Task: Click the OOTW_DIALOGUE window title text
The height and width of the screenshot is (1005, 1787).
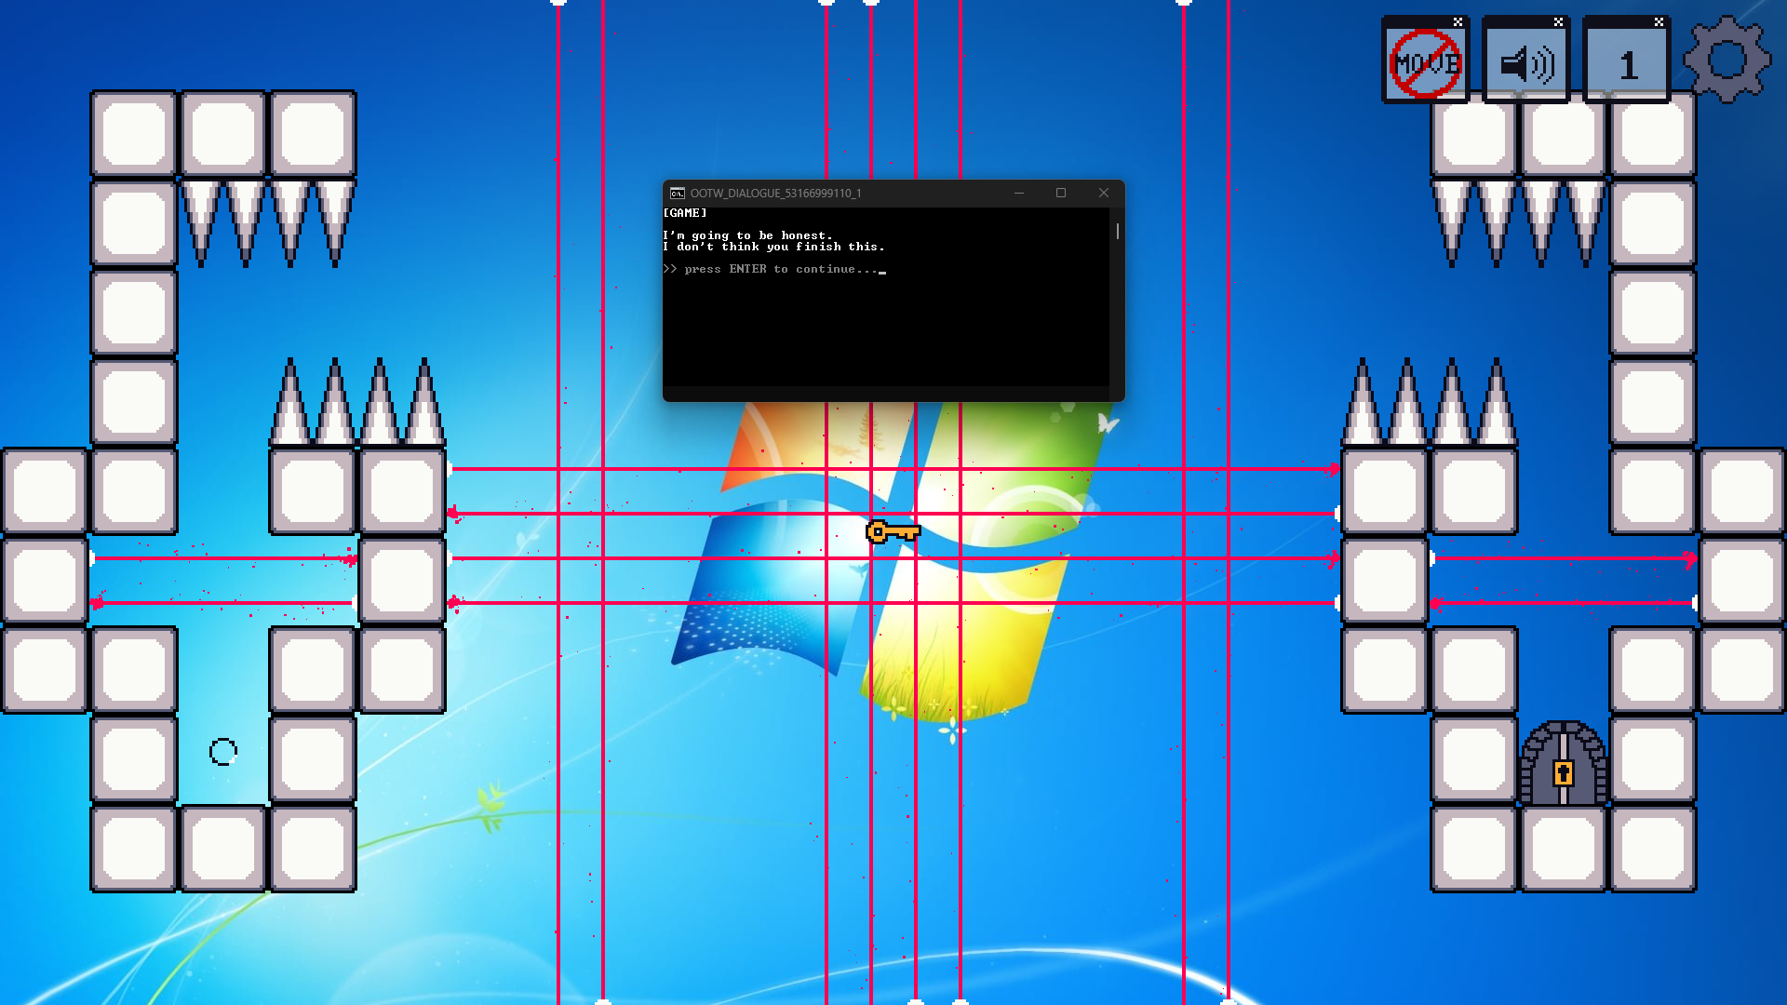Action: coord(775,194)
